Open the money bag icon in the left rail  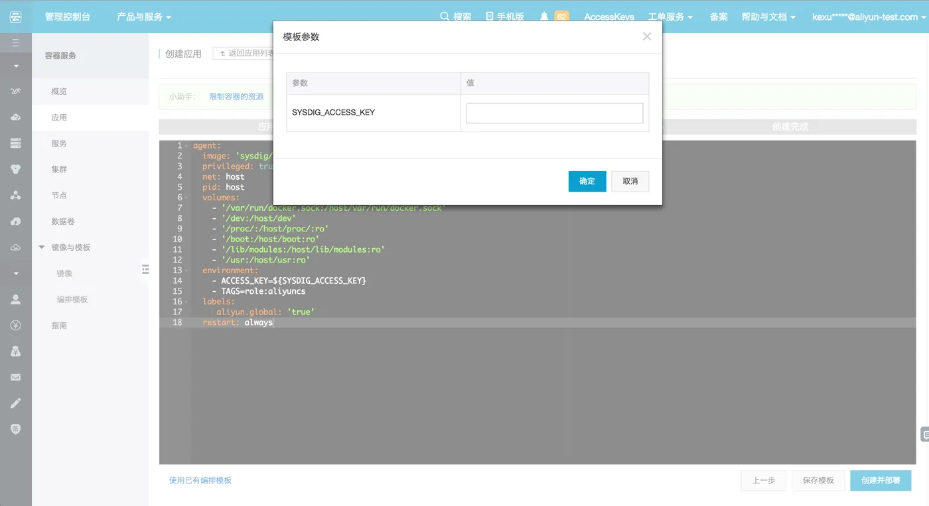pos(16,351)
